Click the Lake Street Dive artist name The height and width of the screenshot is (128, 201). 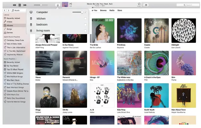coord(124,112)
